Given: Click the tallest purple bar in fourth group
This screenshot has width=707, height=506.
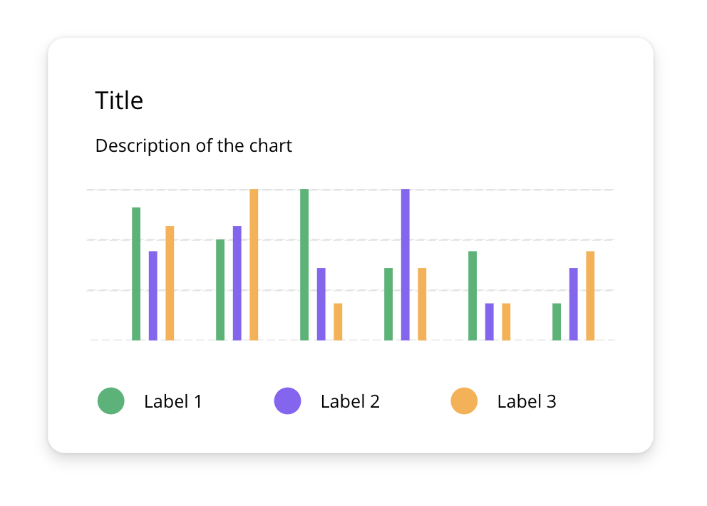Looking at the screenshot, I should (406, 264).
